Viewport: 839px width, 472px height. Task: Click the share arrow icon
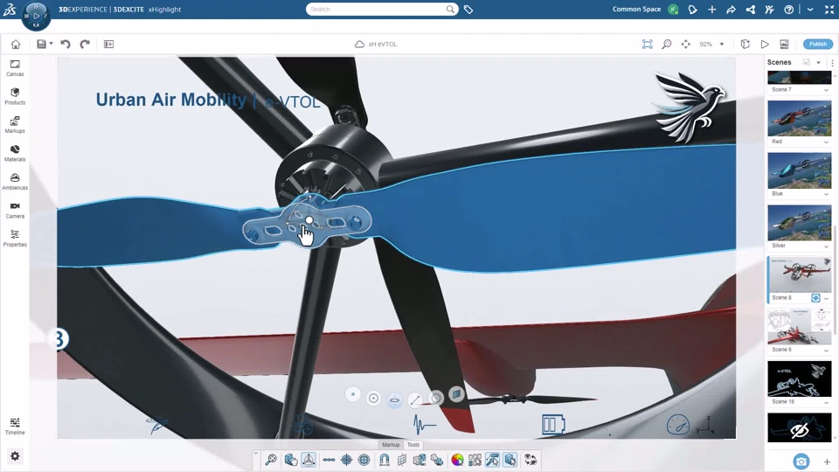point(731,9)
